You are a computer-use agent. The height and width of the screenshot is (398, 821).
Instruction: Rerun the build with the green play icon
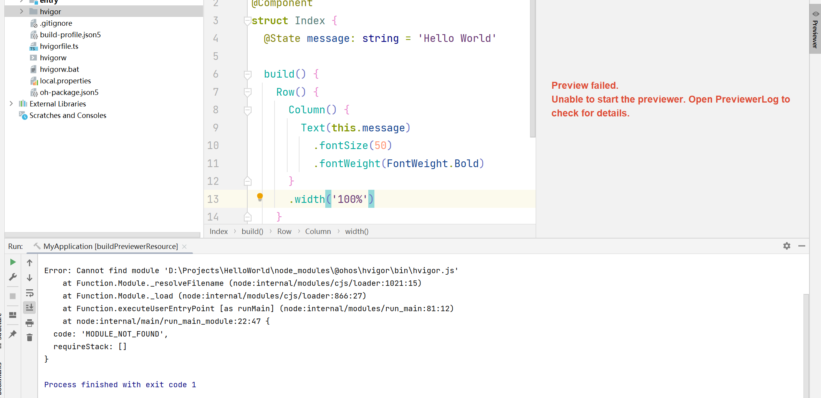[13, 262]
